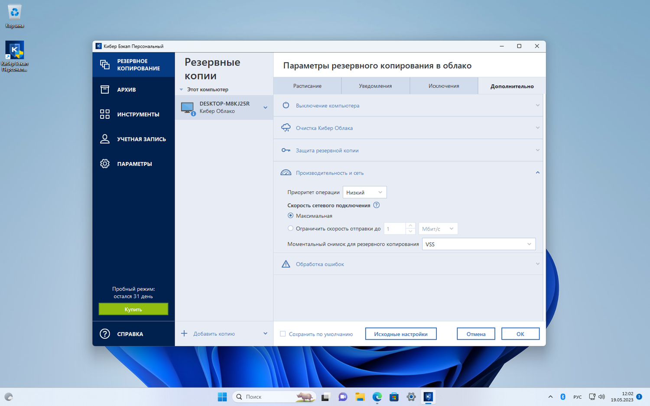Click the Cyber Backup taskbar icon

coord(428,396)
